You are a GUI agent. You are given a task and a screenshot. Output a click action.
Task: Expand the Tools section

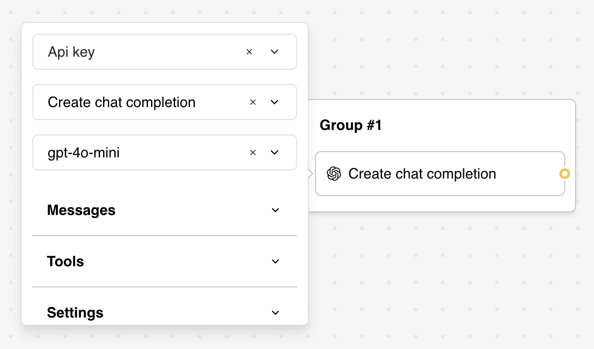pos(275,261)
